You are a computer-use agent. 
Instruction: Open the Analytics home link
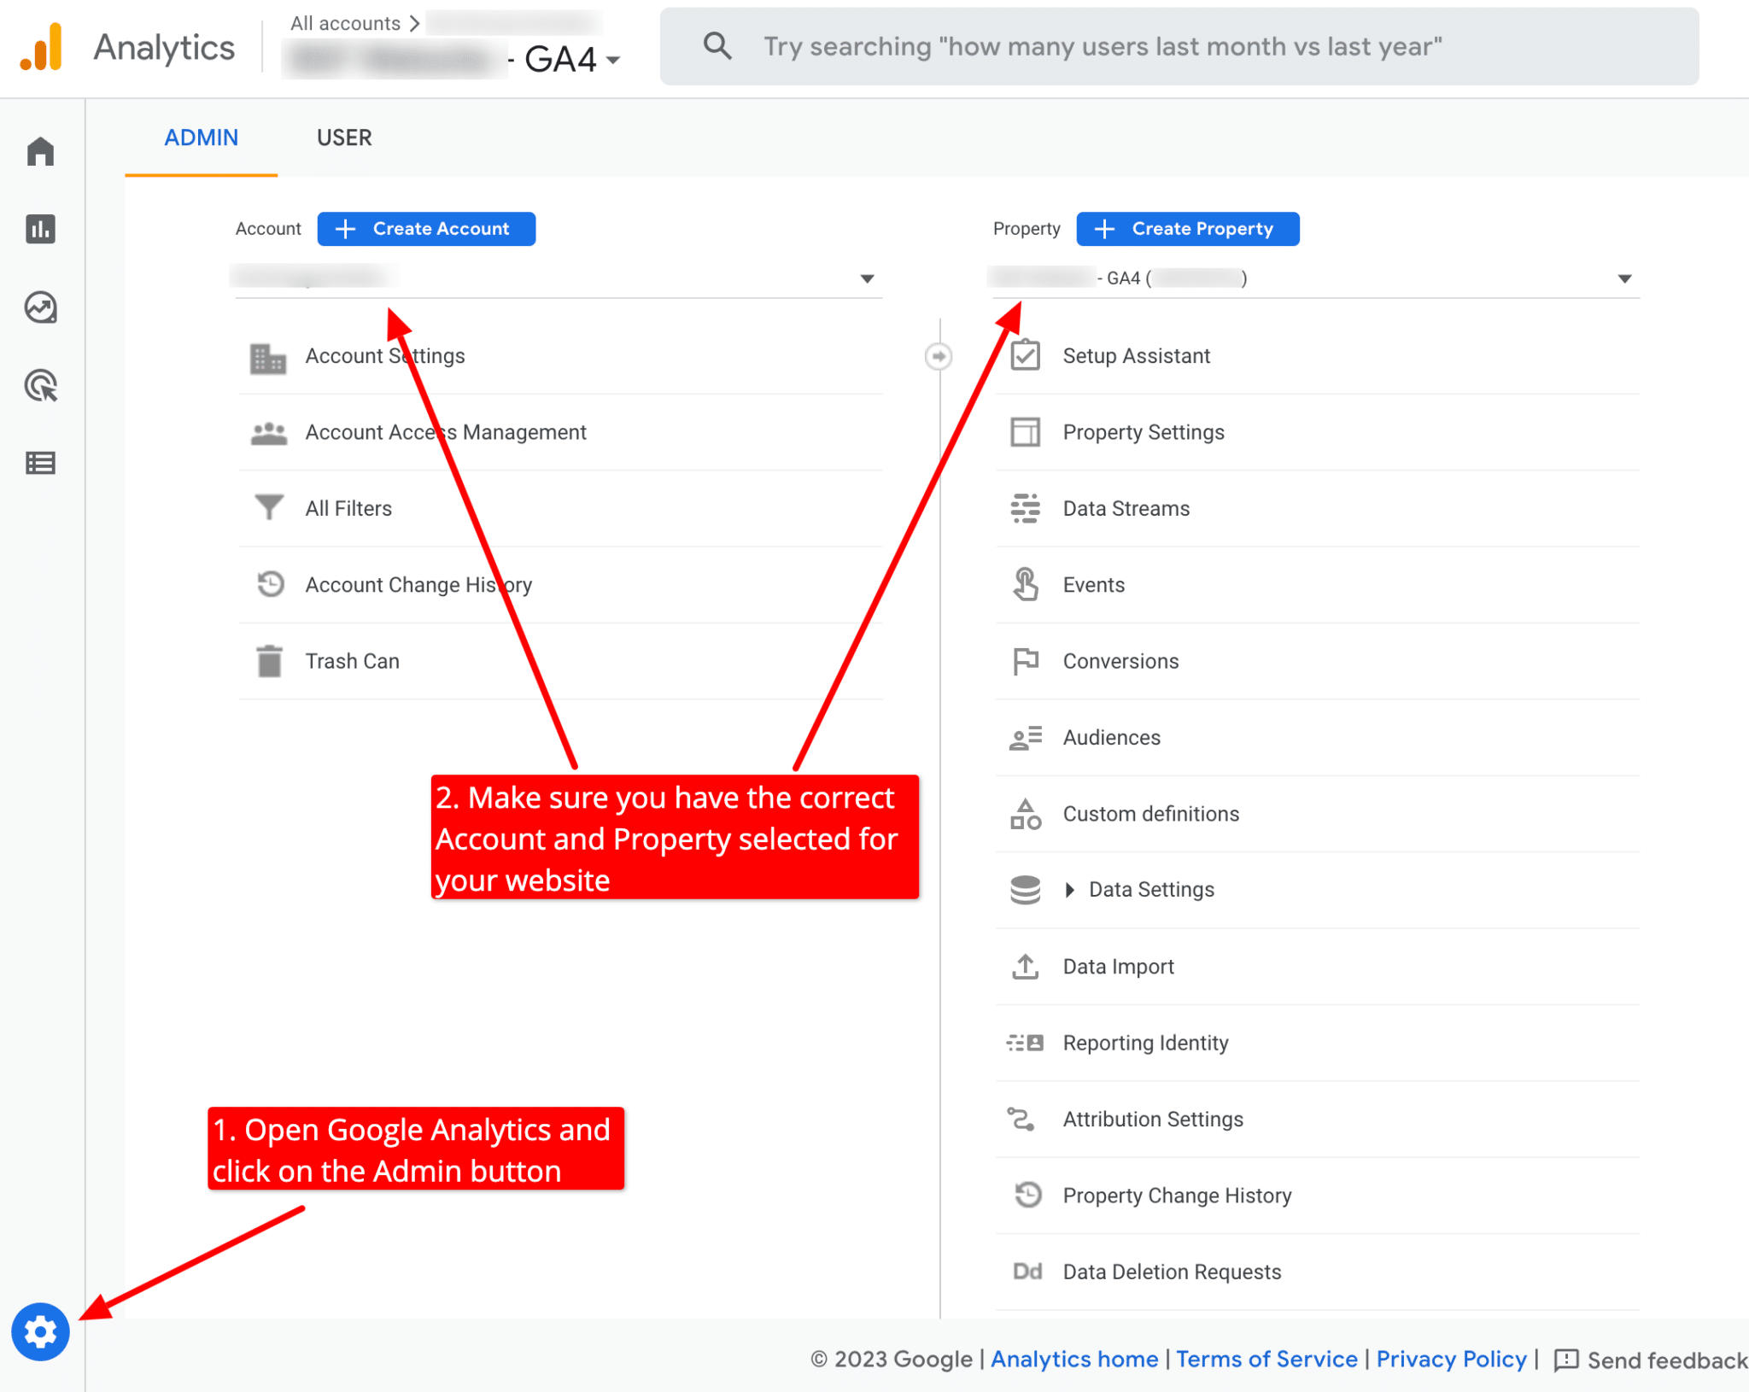[1074, 1359]
